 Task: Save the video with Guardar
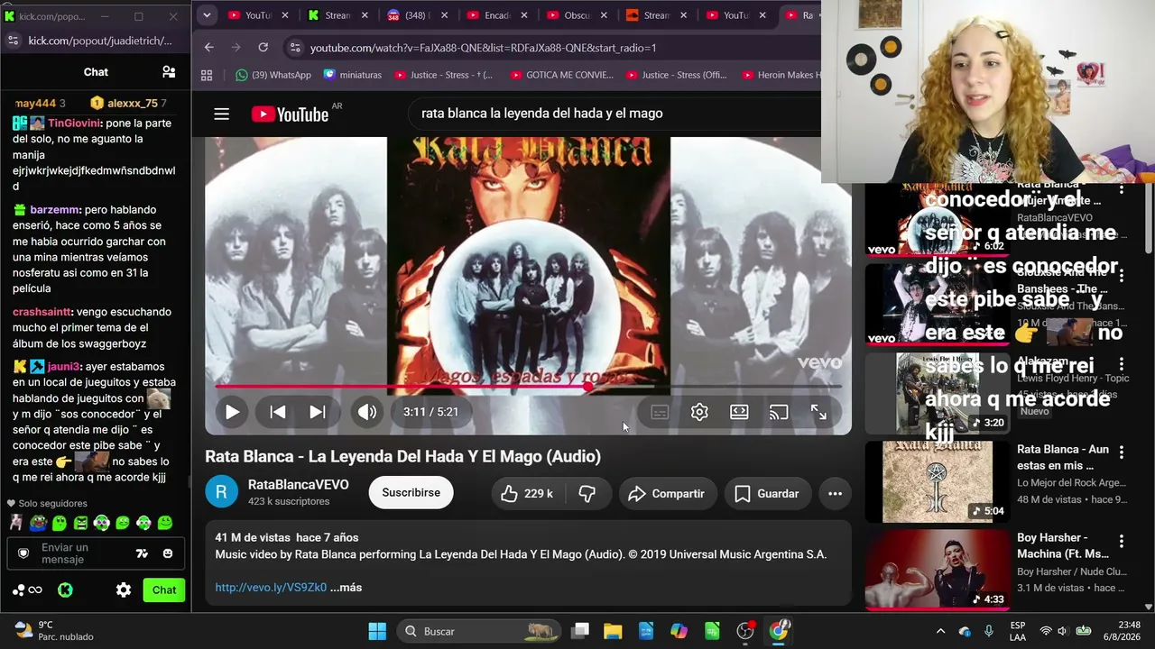767,493
